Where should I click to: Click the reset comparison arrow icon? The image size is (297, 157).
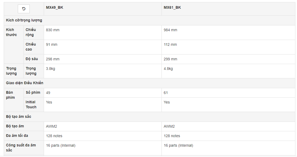pyautogui.click(x=24, y=9)
